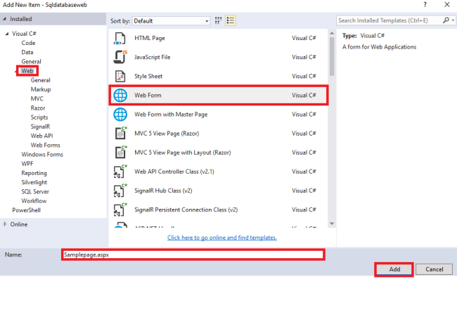Select the Markup category

[41, 89]
